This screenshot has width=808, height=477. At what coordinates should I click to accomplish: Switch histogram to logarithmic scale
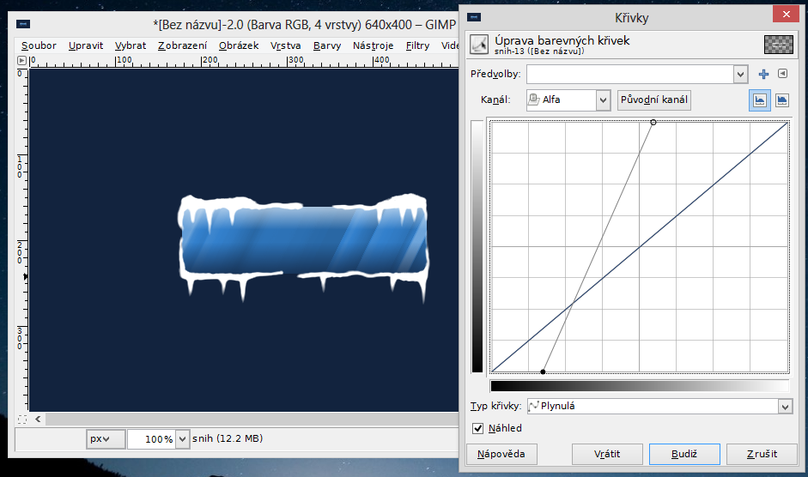[x=781, y=100]
